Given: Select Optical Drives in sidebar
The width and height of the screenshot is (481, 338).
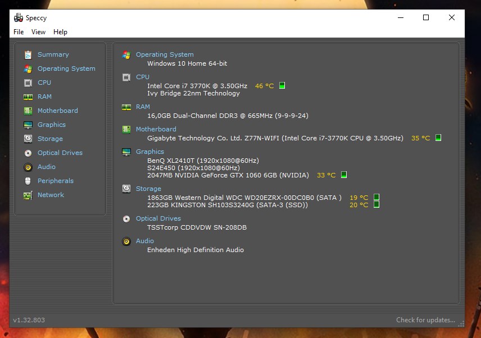Looking at the screenshot, I should (60, 153).
